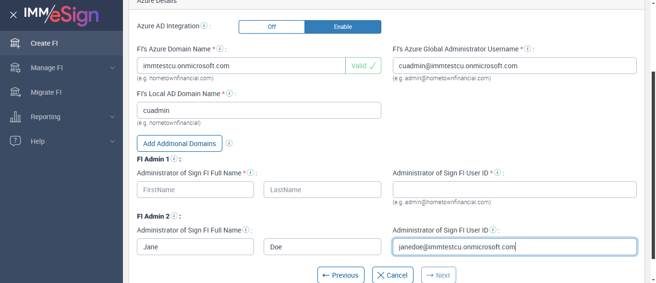Cancel the FI creation form
This screenshot has width=656, height=283.
[x=393, y=275]
